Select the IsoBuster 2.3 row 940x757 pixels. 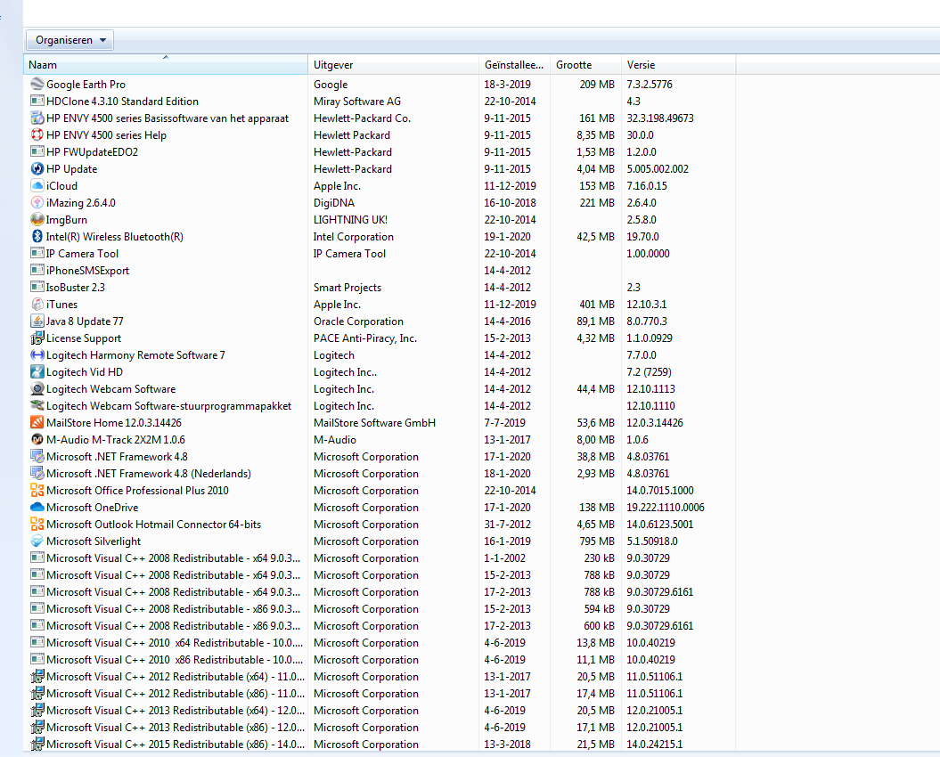point(75,288)
